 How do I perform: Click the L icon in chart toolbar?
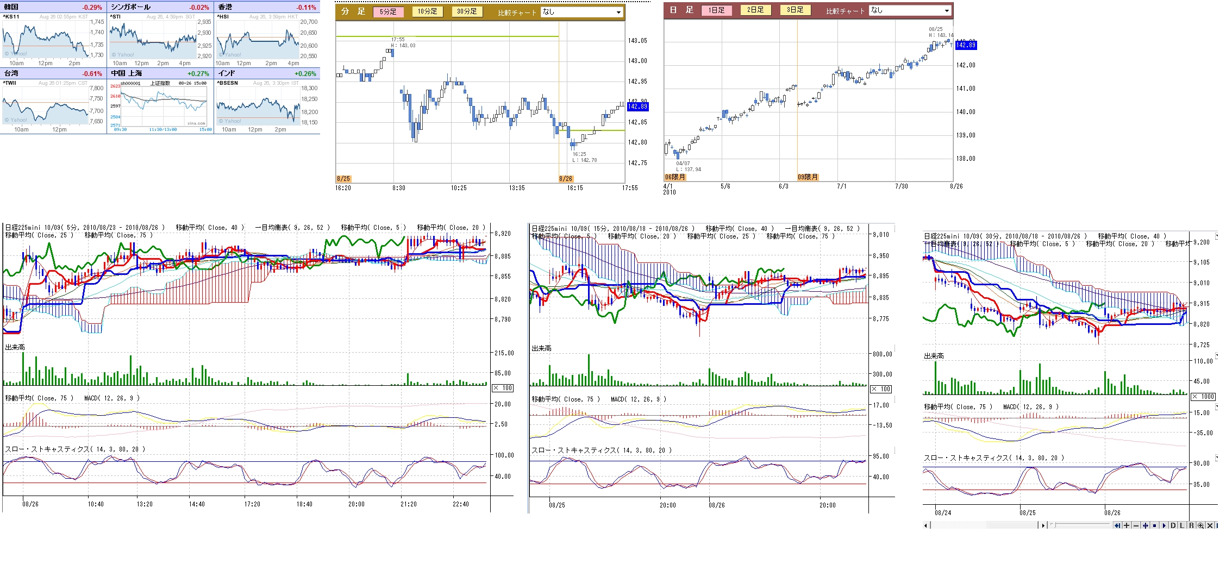[1182, 525]
